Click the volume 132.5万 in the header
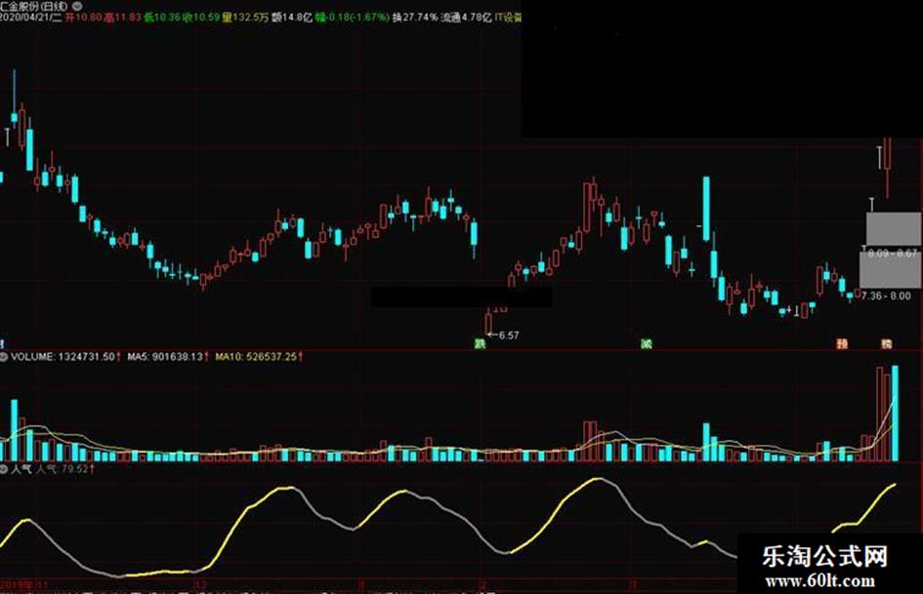This screenshot has width=923, height=594. 245,18
